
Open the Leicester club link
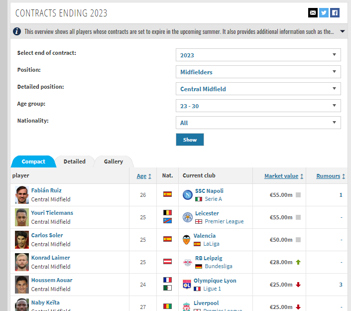tap(207, 213)
